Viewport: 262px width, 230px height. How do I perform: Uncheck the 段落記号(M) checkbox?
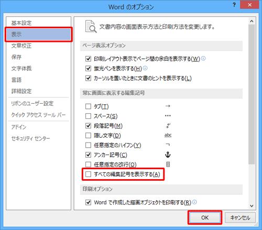[88, 126]
